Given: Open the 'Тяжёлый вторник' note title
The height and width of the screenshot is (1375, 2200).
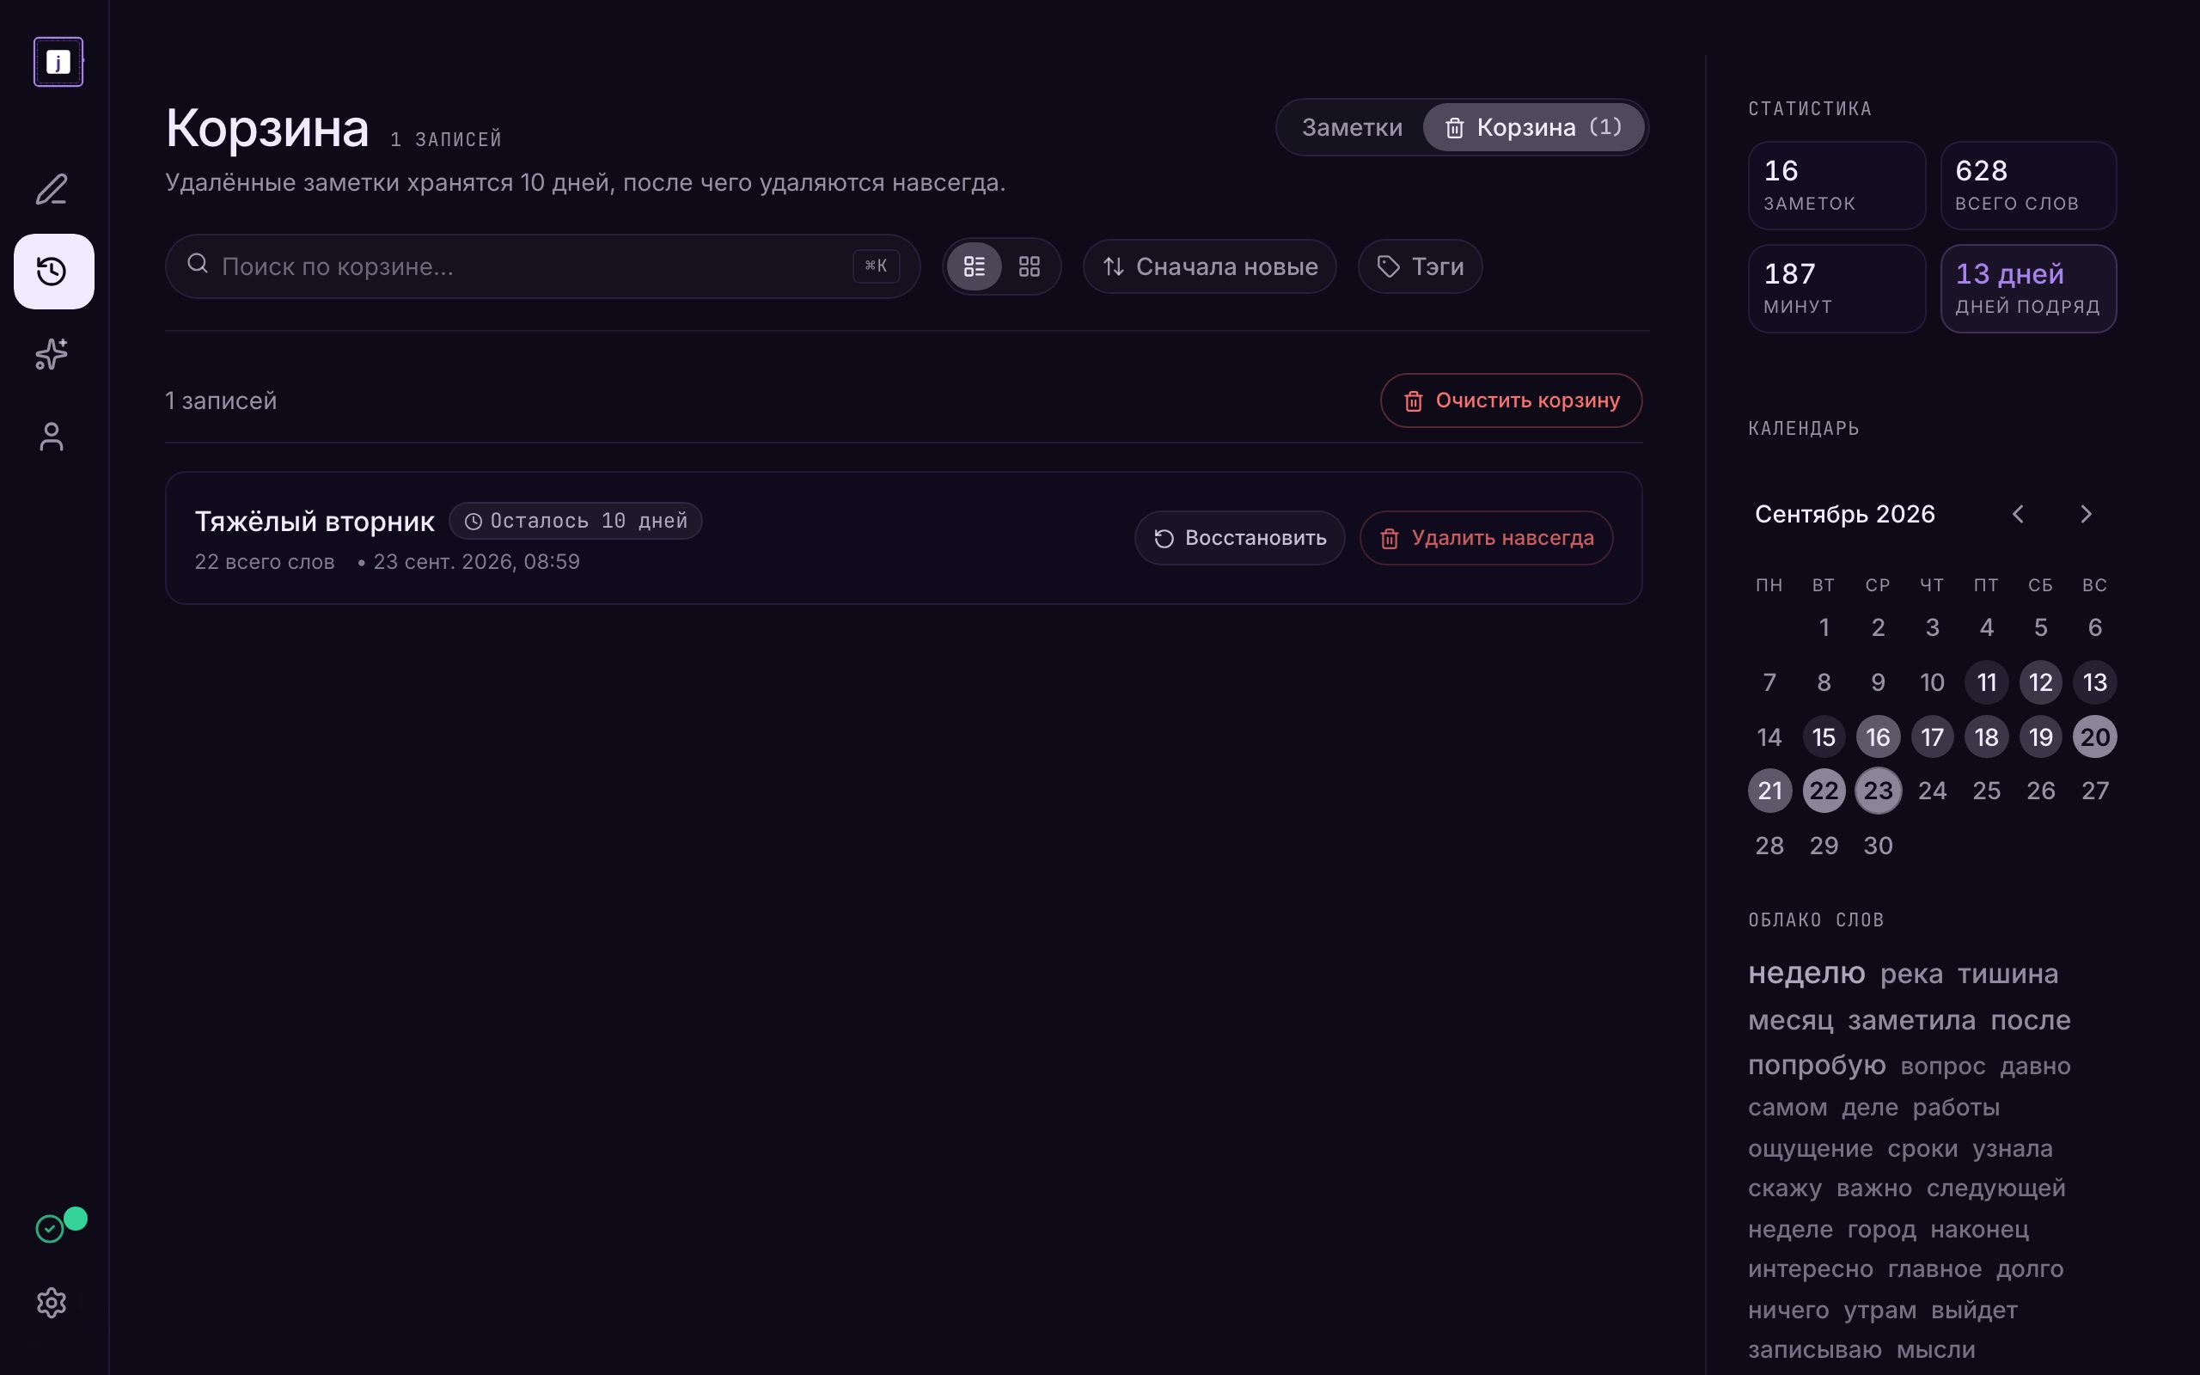Looking at the screenshot, I should (315, 521).
